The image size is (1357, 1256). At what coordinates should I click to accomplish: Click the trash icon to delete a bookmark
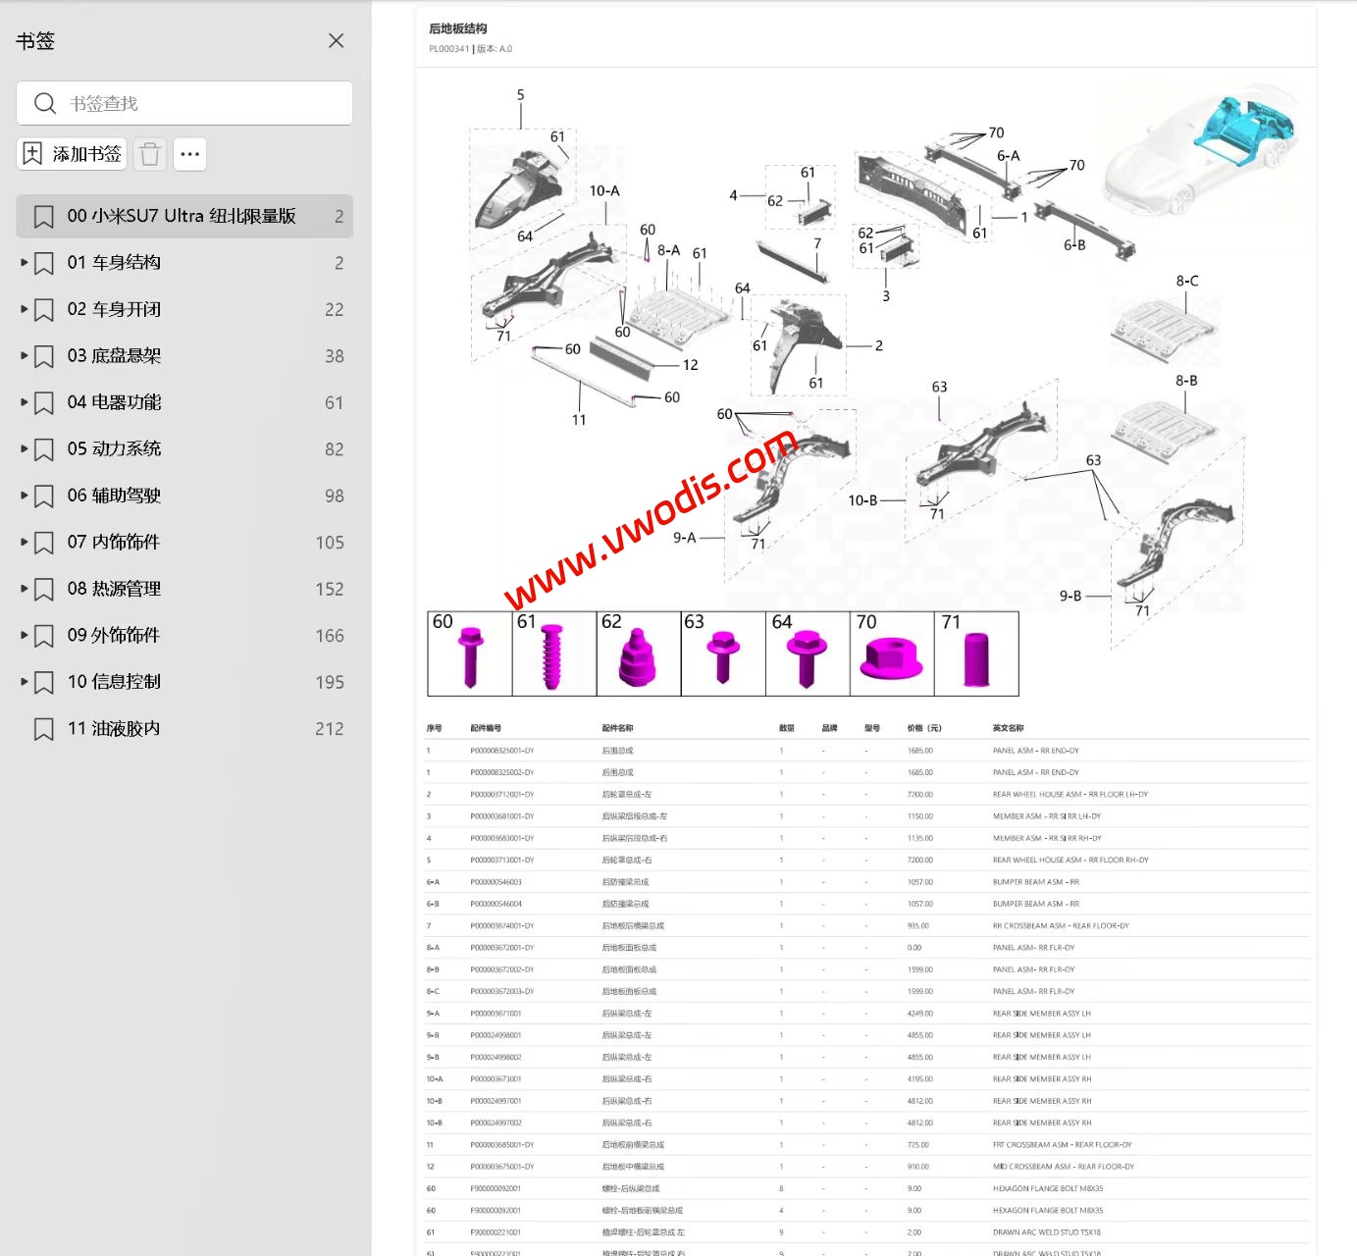pos(149,154)
